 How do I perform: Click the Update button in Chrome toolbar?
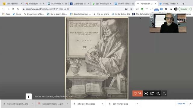(185, 9)
